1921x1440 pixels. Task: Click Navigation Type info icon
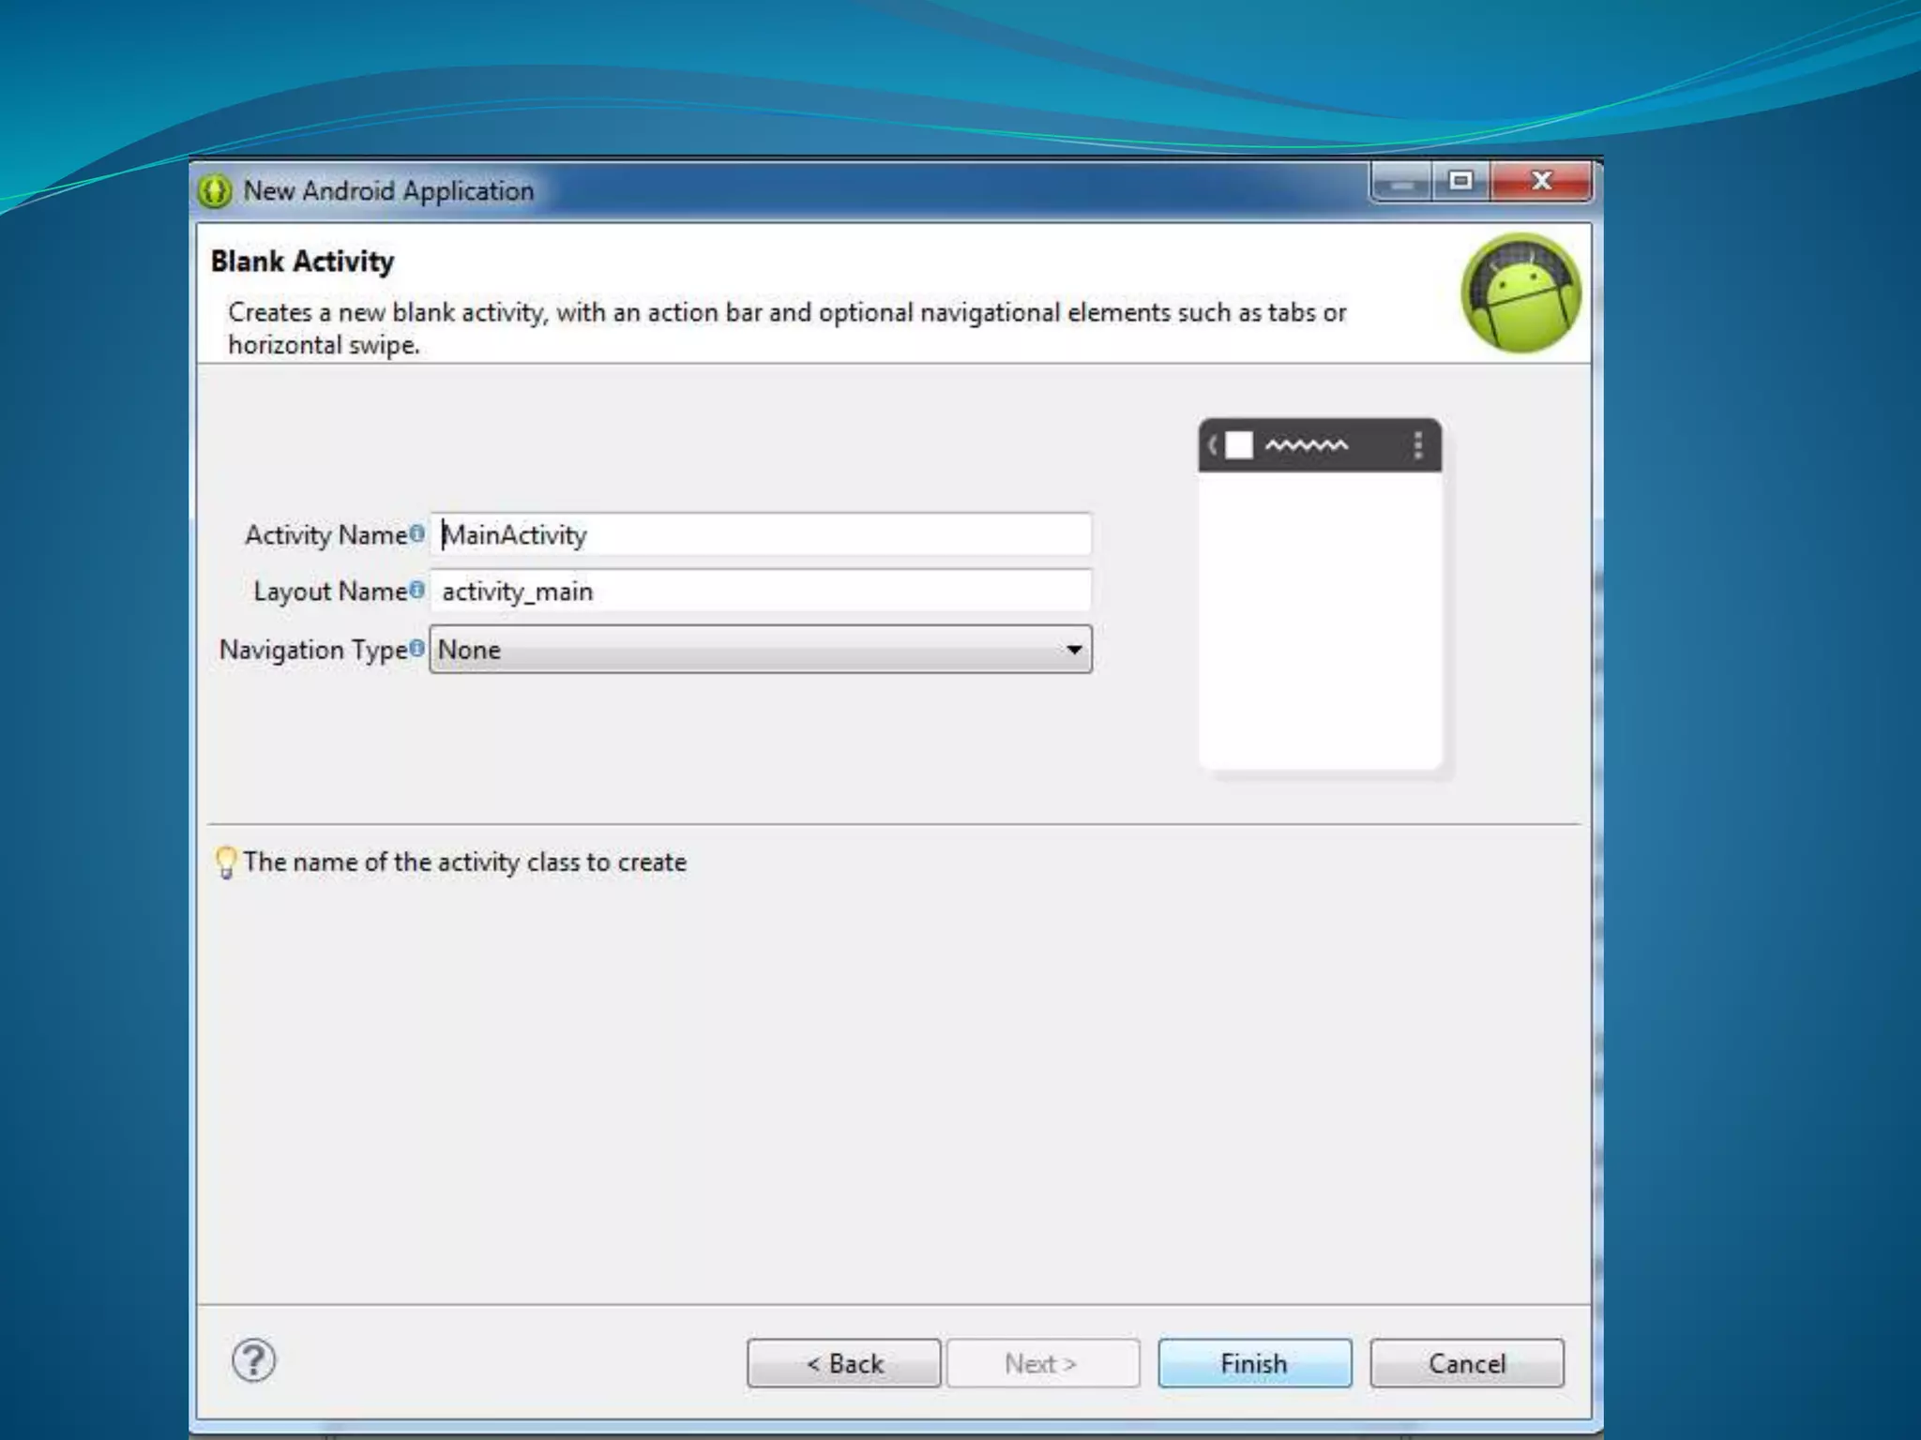[x=417, y=648]
